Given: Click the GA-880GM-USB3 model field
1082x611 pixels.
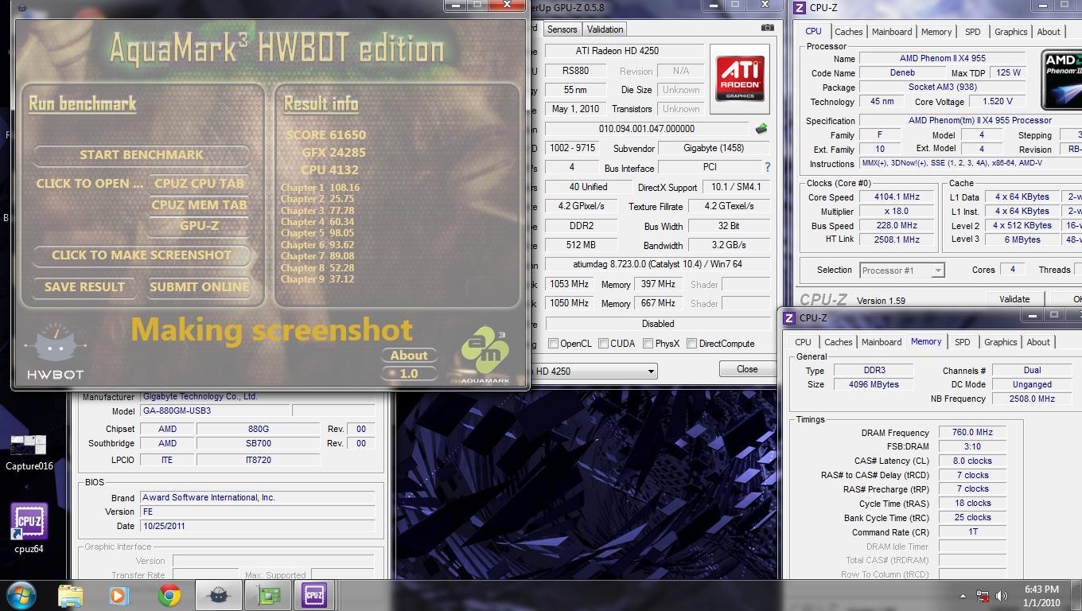Looking at the screenshot, I should point(214,411).
